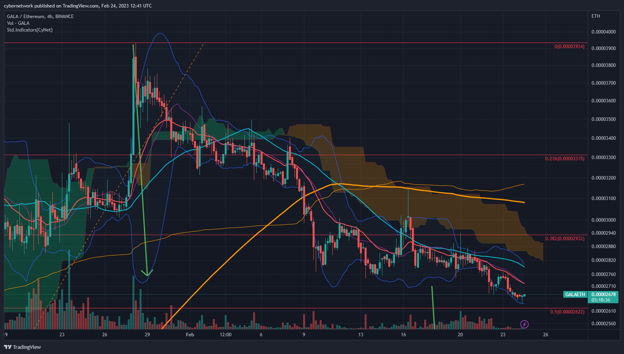The image size is (624, 354).
Task: Click the countdown timer 03:18:36
Action: [601, 300]
